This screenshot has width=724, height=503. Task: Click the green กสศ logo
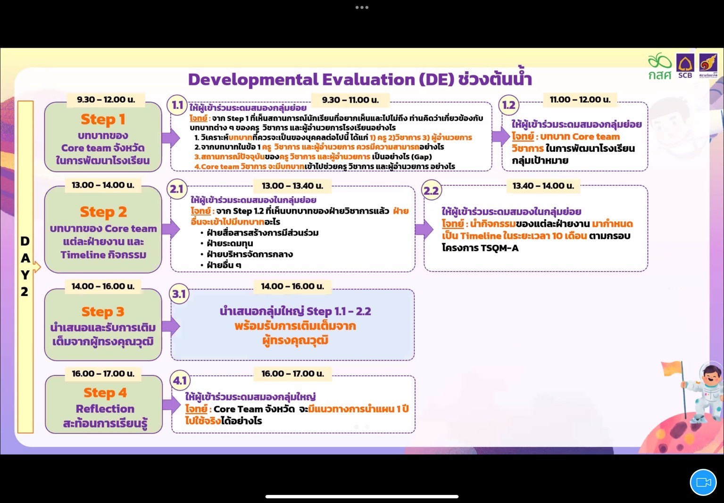[659, 66]
